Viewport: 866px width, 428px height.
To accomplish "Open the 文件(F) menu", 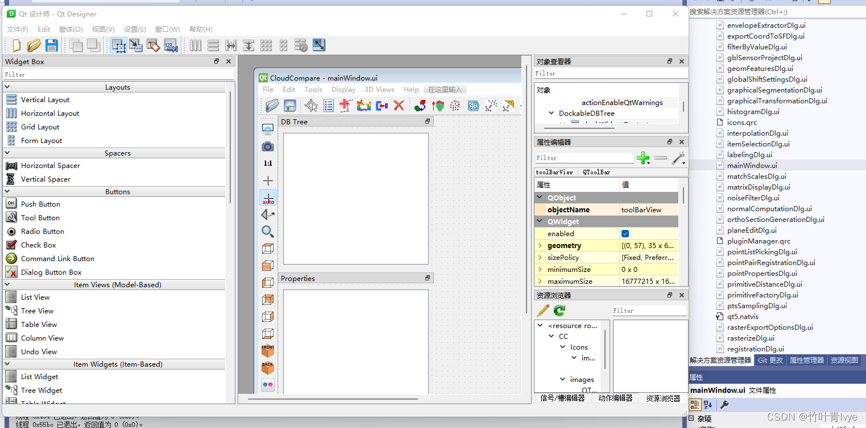I will 18,30.
